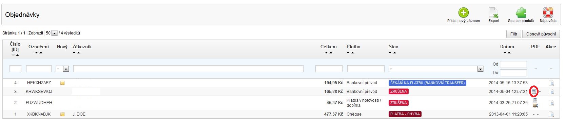Sort by Datum descending arrow
Image resolution: width=565 pixels, height=122 pixels.
click(505, 53)
